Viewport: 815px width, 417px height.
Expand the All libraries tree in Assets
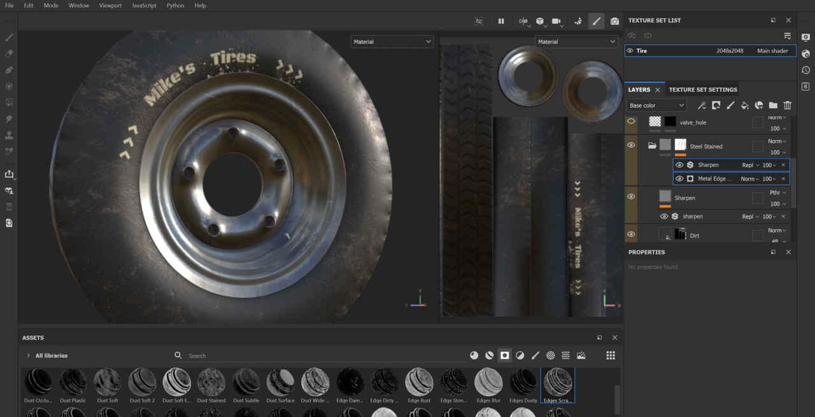pyautogui.click(x=28, y=355)
